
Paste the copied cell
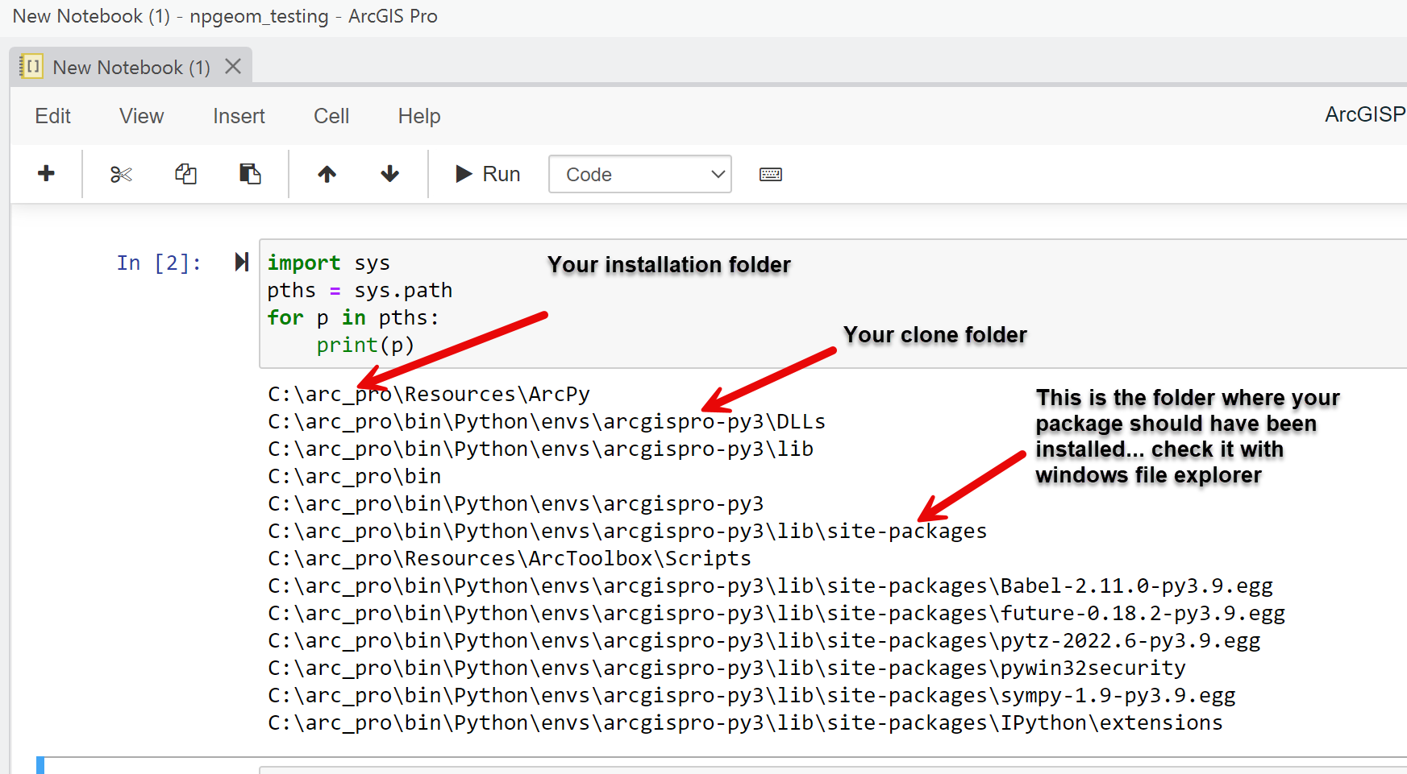click(249, 173)
